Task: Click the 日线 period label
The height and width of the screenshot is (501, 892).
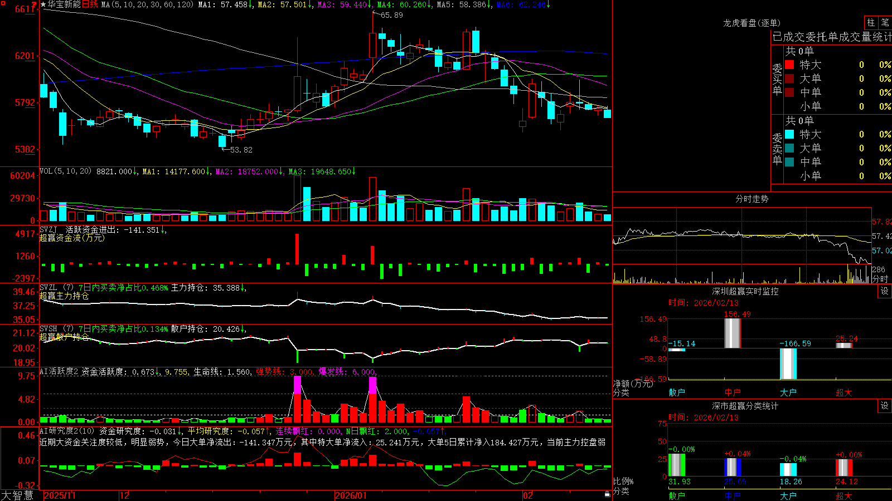Action: click(x=90, y=4)
